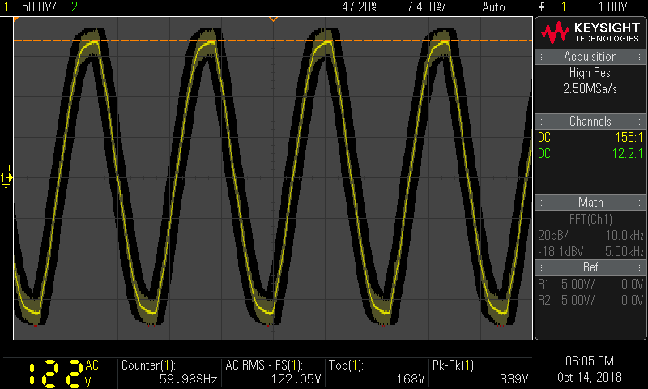Click the Counter(1) 59.988Hz measurement
This screenshot has width=648, height=389.
[x=168, y=372]
